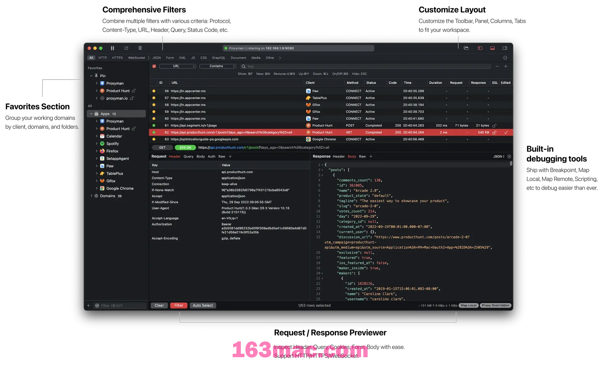Toggle the Proxy Overridden status pill

point(495,306)
